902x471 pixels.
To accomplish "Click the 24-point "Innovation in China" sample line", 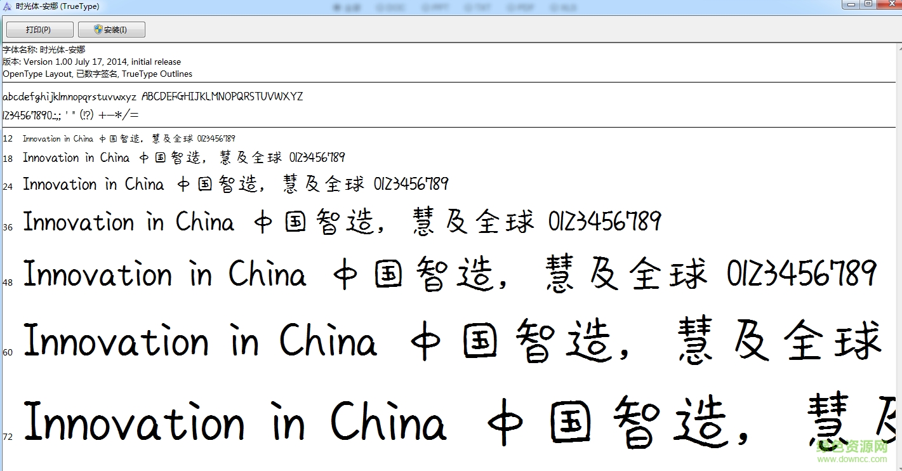I will click(x=235, y=184).
